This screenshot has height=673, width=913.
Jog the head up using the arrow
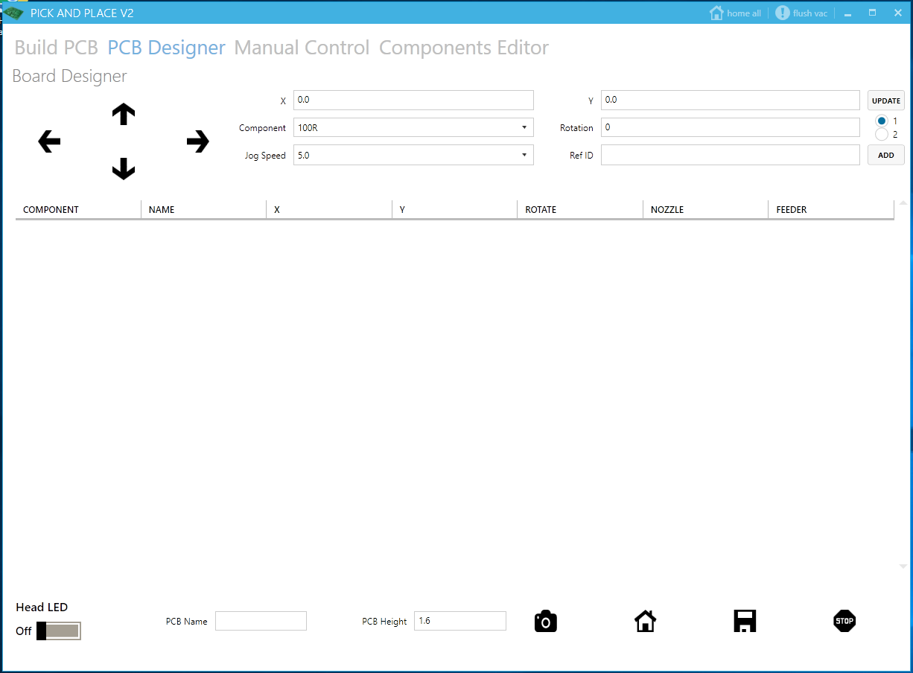pos(123,114)
